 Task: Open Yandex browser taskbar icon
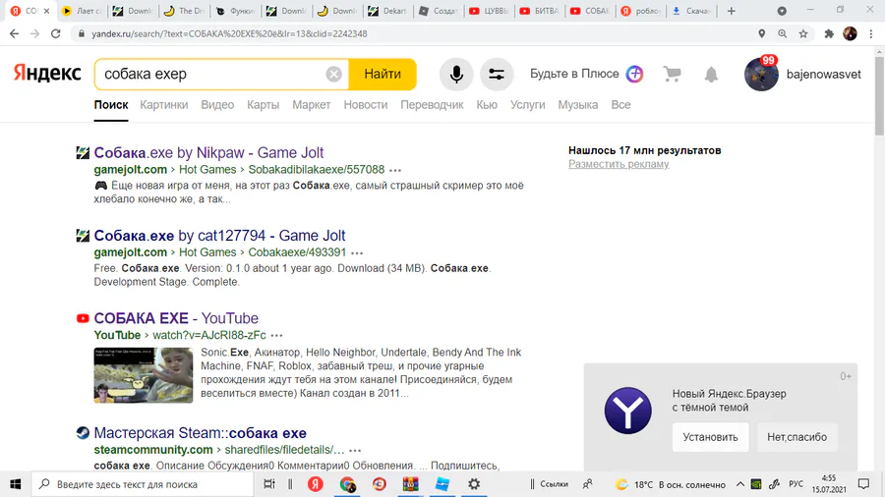(x=315, y=484)
